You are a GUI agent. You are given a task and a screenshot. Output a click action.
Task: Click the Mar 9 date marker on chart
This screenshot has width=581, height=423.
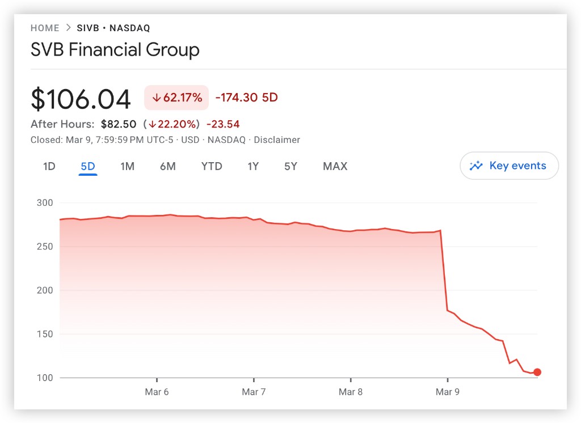pyautogui.click(x=448, y=391)
